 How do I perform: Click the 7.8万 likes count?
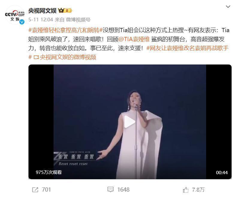click(198, 190)
